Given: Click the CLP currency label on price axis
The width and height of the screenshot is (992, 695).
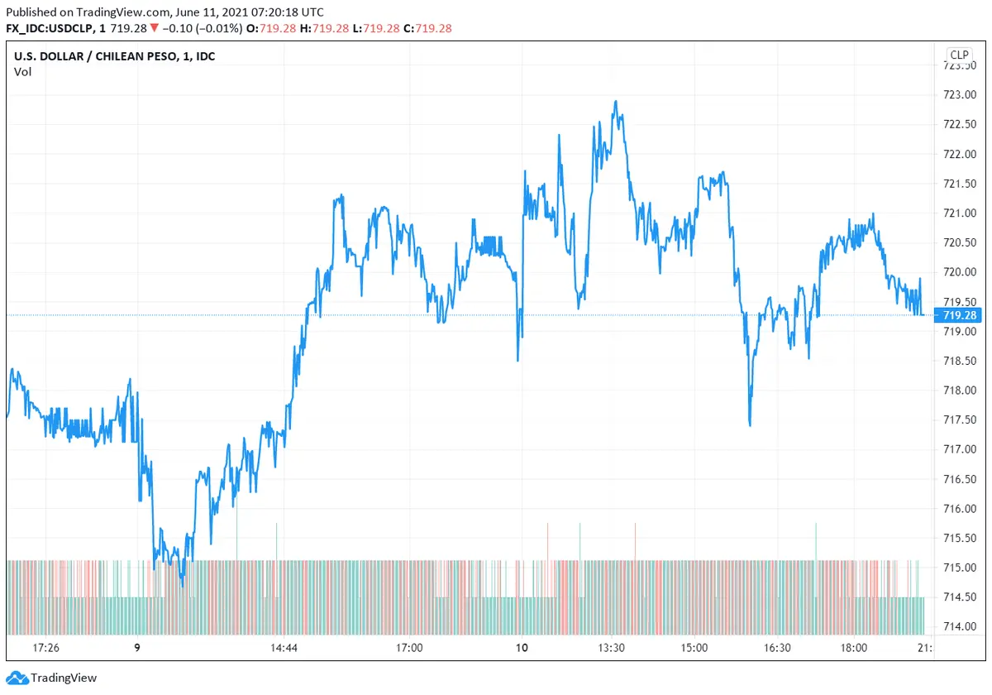Looking at the screenshot, I should pos(959,55).
